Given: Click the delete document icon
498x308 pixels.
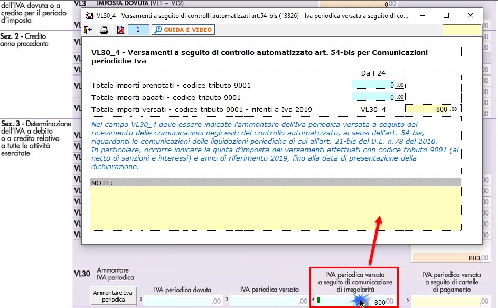Looking at the screenshot, I should click(x=120, y=30).
